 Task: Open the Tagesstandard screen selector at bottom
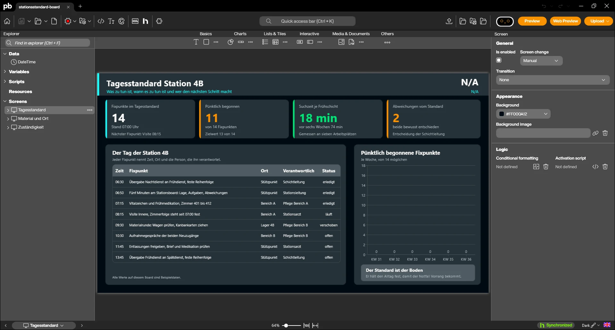44,326
